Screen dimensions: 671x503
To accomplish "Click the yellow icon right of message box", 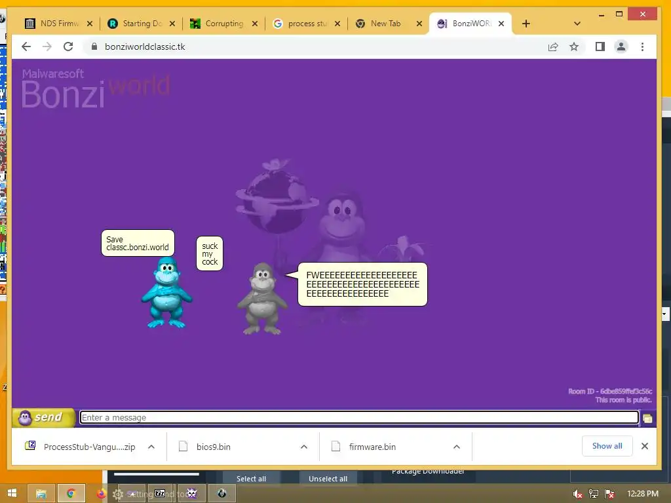I will click(x=647, y=419).
